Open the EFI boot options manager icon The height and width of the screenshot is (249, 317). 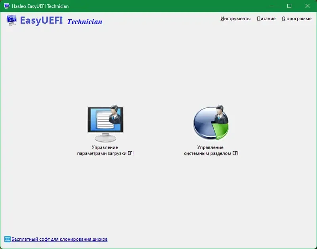pyautogui.click(x=105, y=121)
